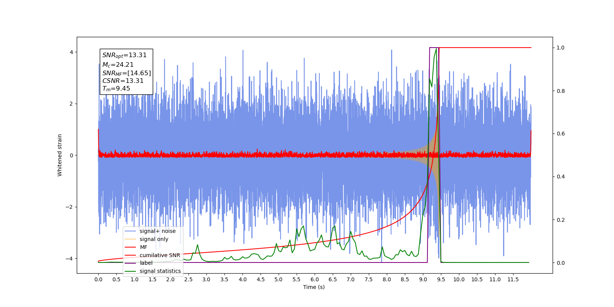614x307 pixels.
Task: Click the 9.5 tick on the time axis
Action: tap(441, 279)
